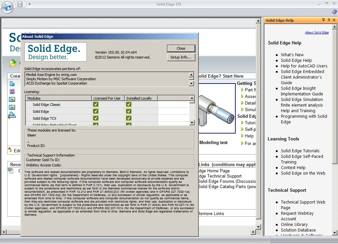This screenshot has width=338, height=244.
Task: Click the Modules column header
Action: click(58, 98)
